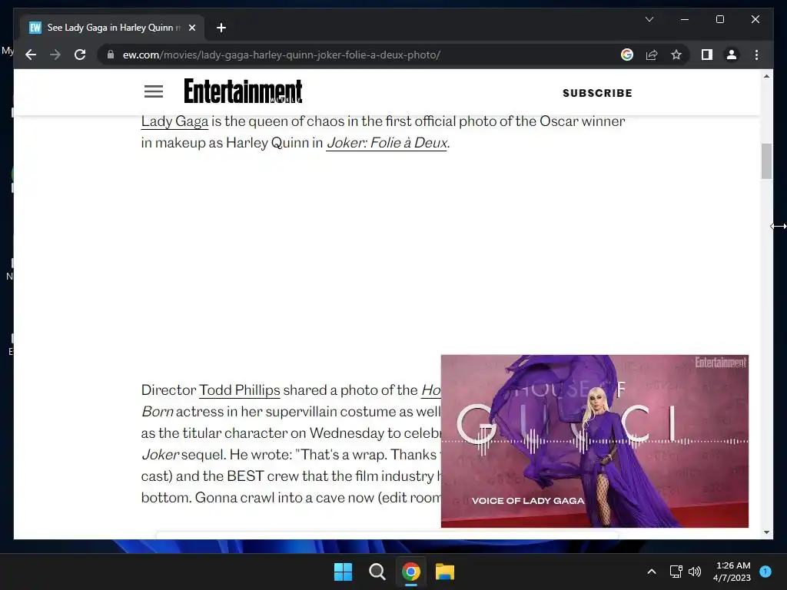Maximize the Chrome window
Screen dimensions: 787x590
click(x=719, y=19)
